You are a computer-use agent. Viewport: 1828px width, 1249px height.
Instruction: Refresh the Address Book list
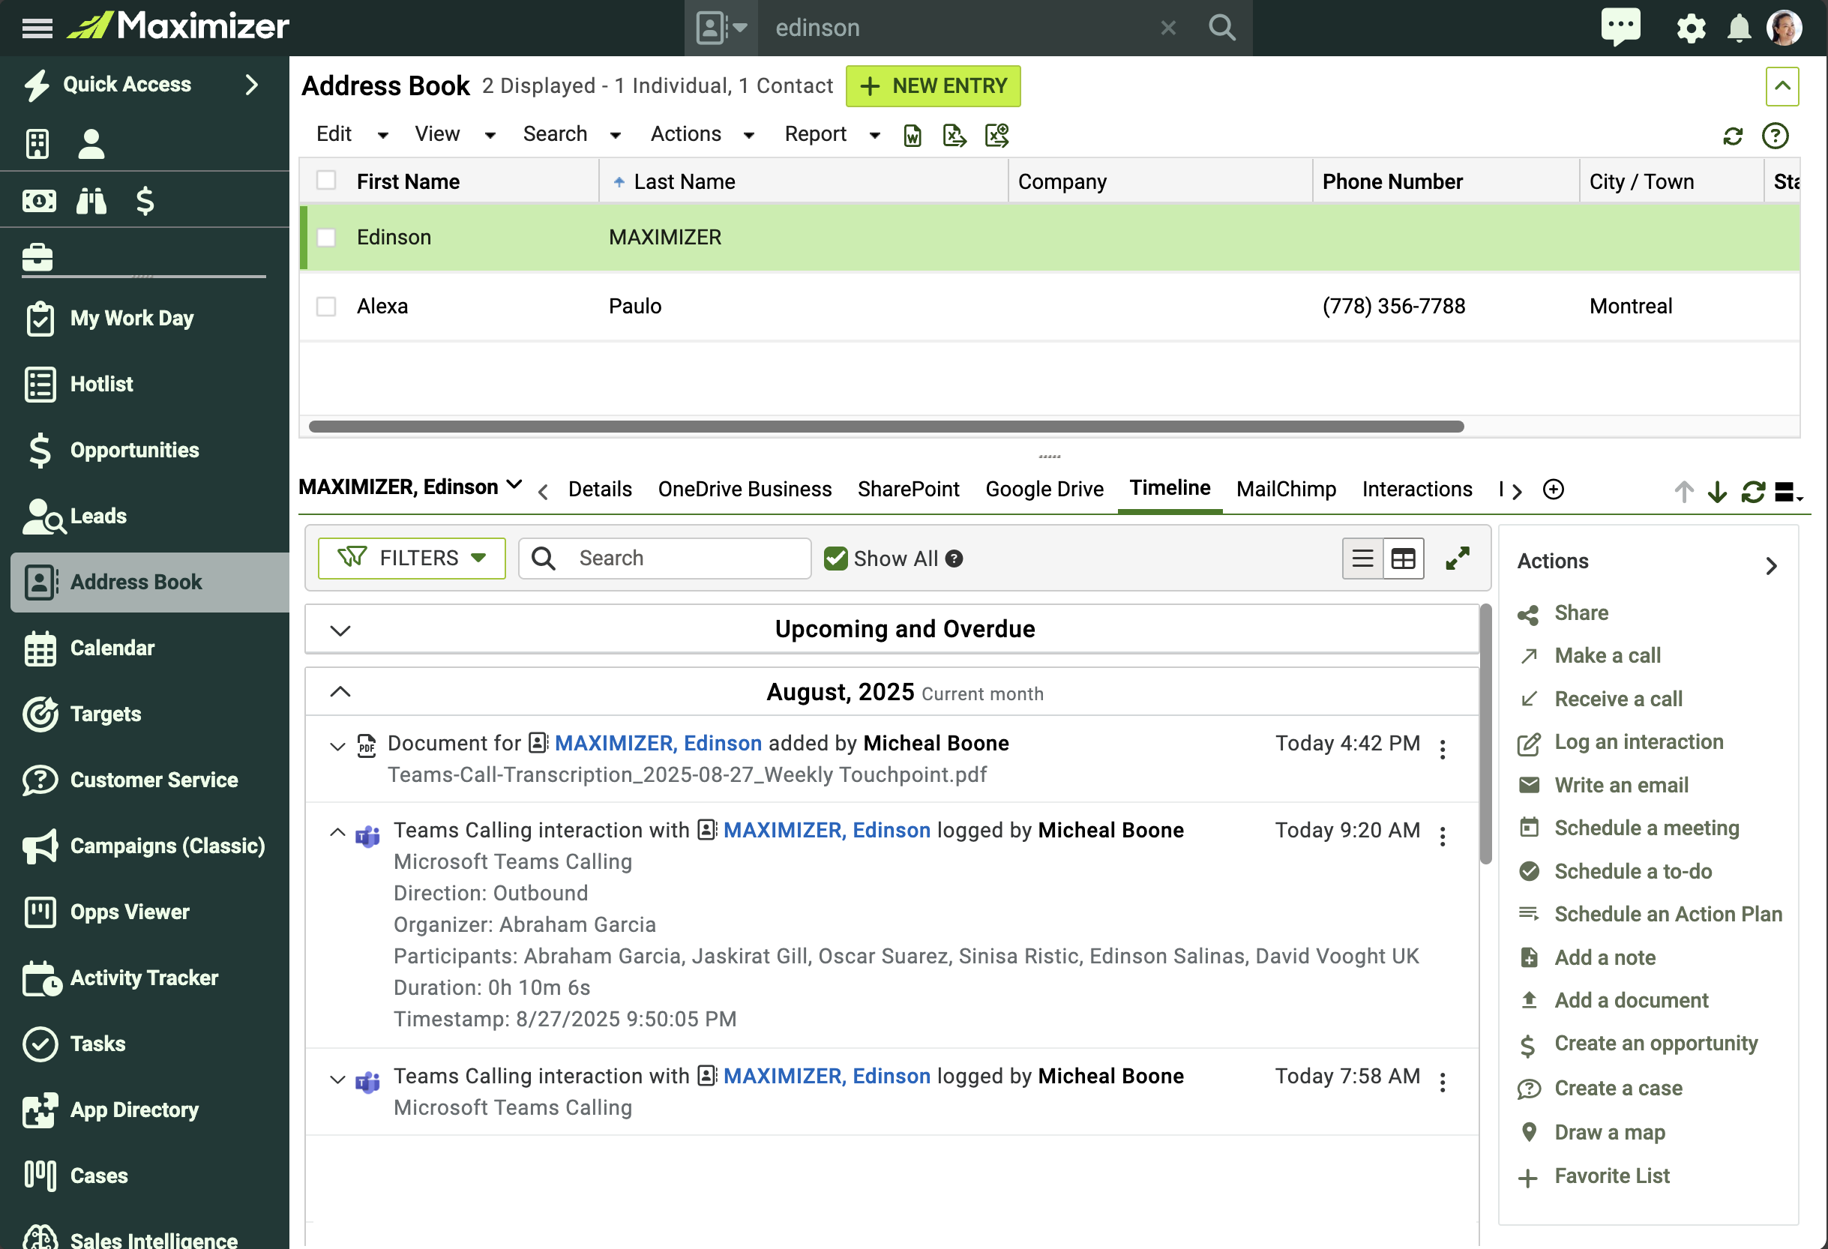click(x=1733, y=136)
